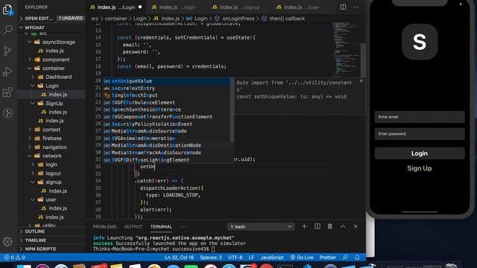Open the Run and Debug view
This screenshot has height=268, width=477.
pos(7,71)
